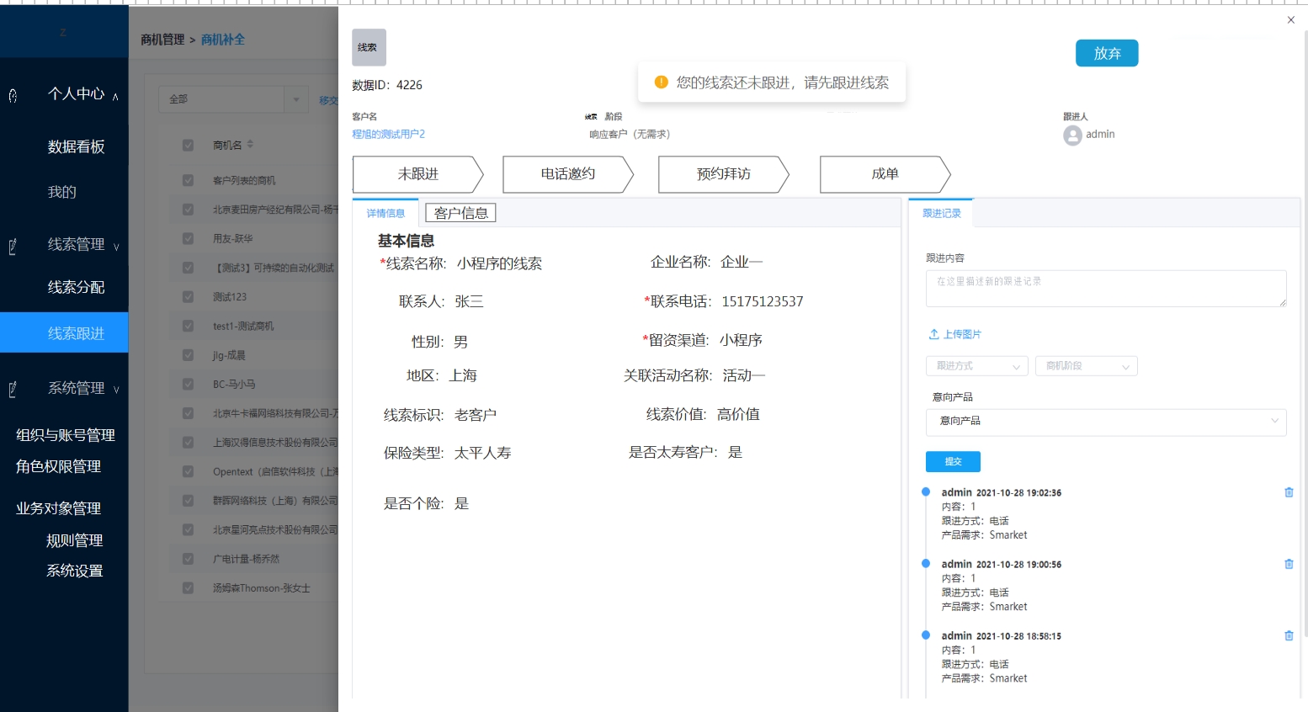
Task: Expand the 系统管理 menu arrow
Action: (116, 390)
